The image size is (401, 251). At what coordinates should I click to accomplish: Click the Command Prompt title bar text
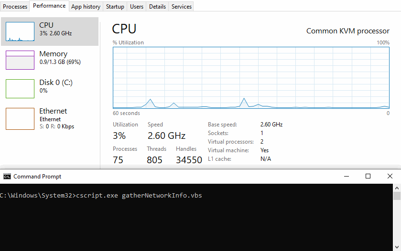pyautogui.click(x=37, y=177)
